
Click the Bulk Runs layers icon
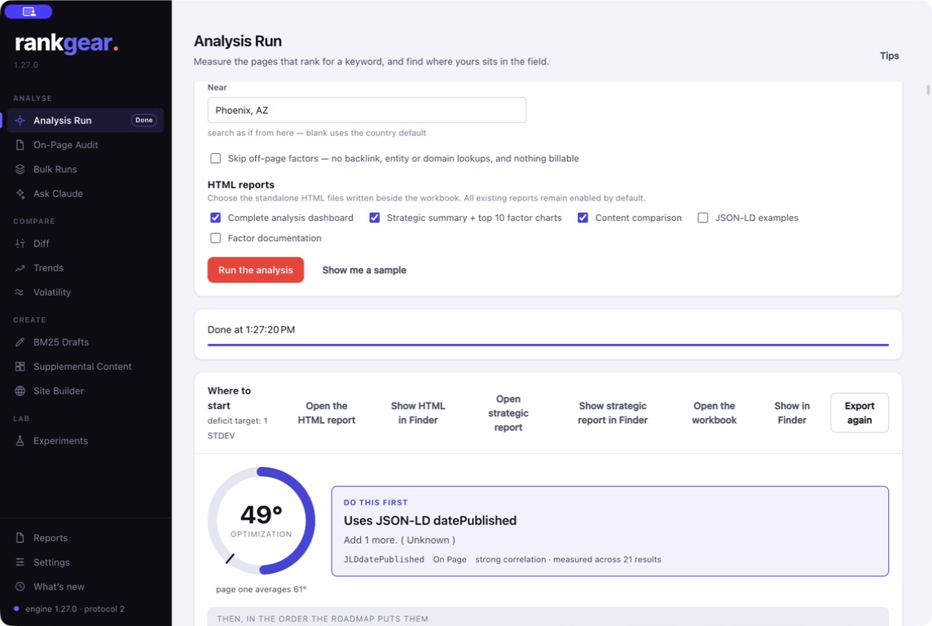(20, 169)
